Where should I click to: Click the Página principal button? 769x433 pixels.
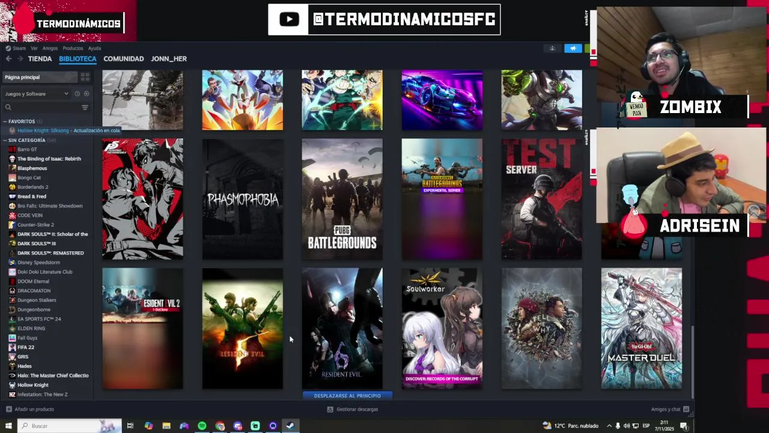(x=40, y=77)
